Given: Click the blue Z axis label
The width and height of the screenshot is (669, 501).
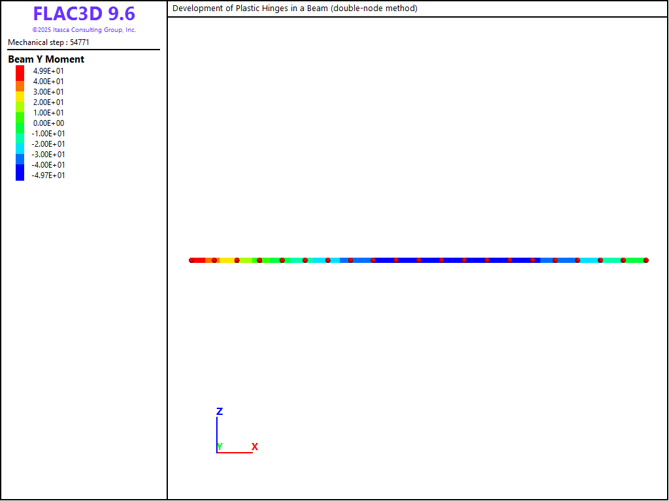Looking at the screenshot, I should (x=220, y=412).
